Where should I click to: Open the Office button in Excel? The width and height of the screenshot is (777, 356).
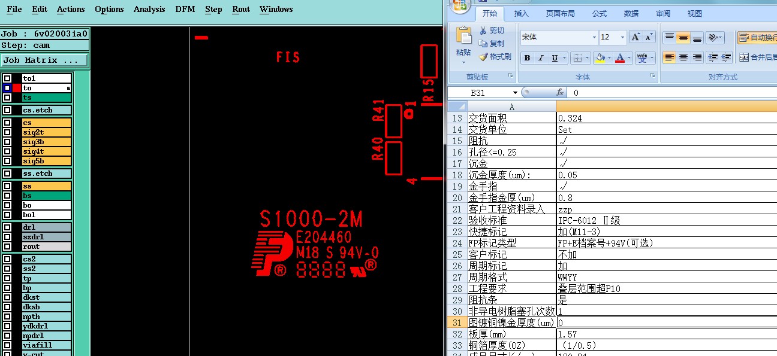coord(460,6)
